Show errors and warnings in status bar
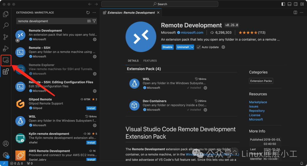This screenshot has height=166, width=307. 16,163
